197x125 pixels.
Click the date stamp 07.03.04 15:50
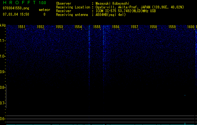click(16, 14)
